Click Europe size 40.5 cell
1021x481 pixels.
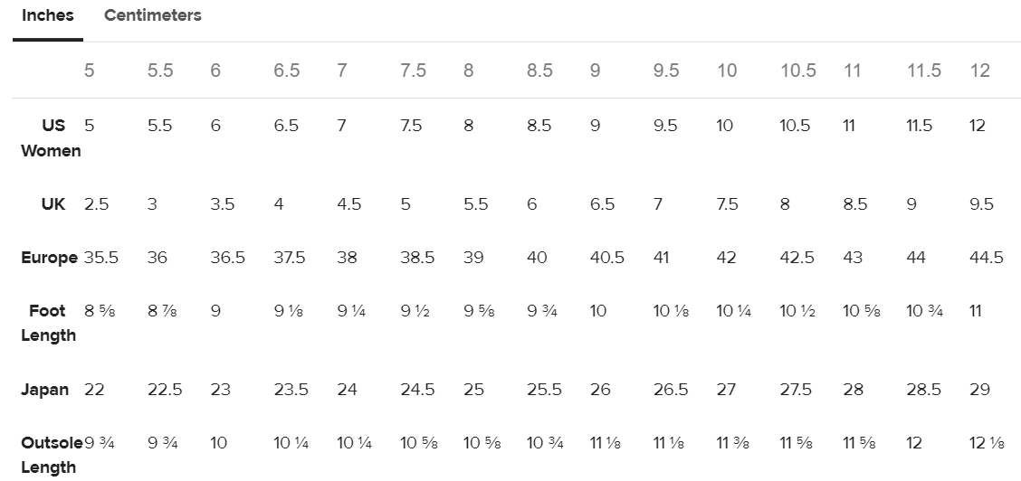[607, 258]
